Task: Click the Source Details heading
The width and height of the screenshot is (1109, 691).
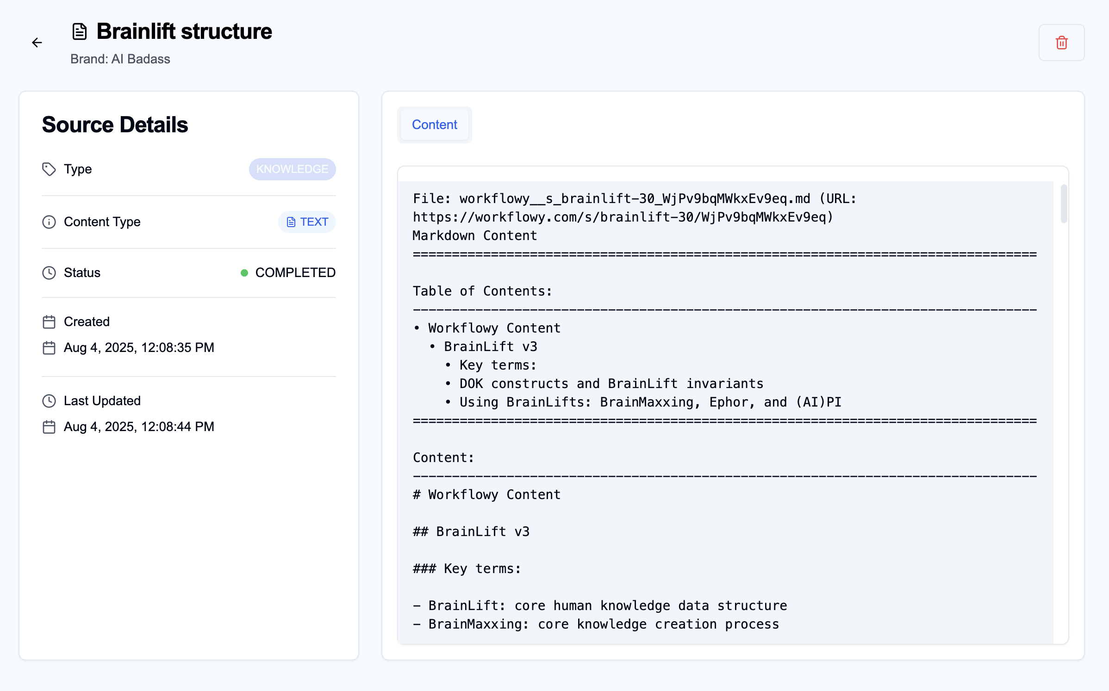Action: pyautogui.click(x=115, y=125)
